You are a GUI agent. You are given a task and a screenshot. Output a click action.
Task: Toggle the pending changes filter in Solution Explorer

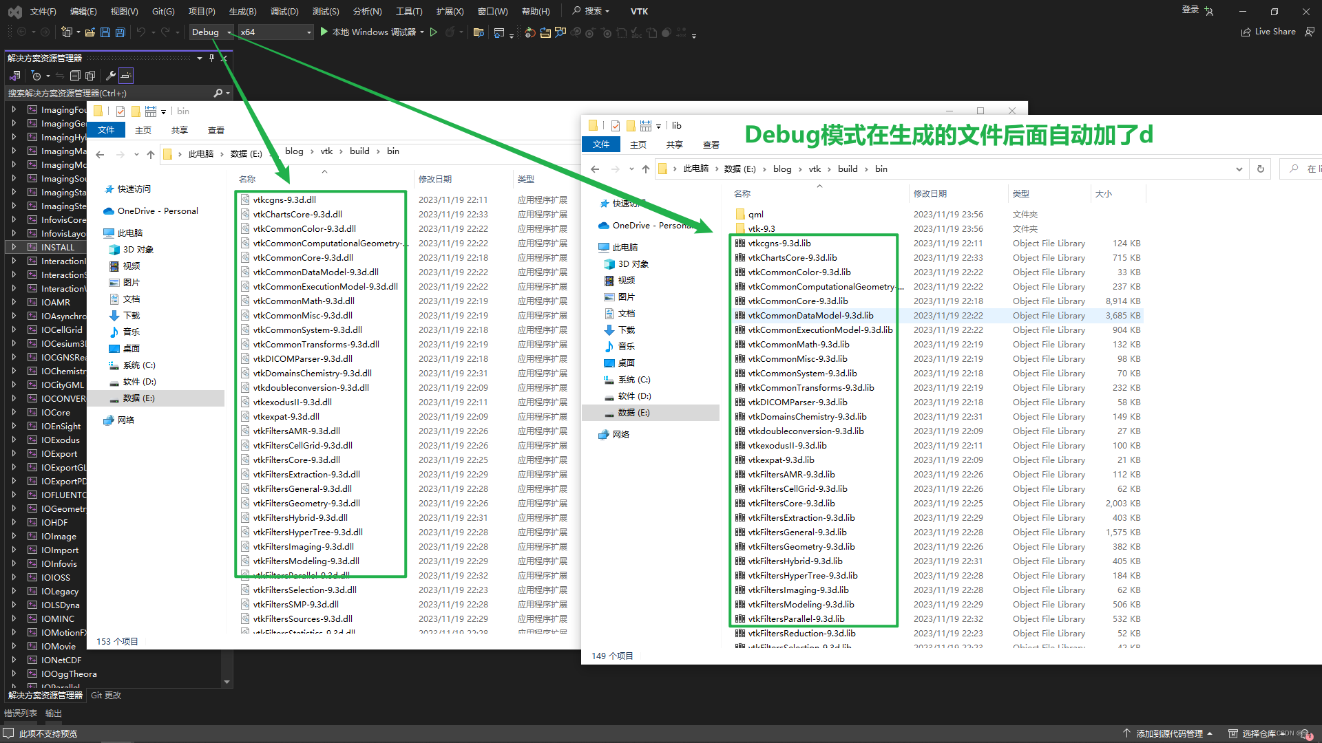point(36,76)
